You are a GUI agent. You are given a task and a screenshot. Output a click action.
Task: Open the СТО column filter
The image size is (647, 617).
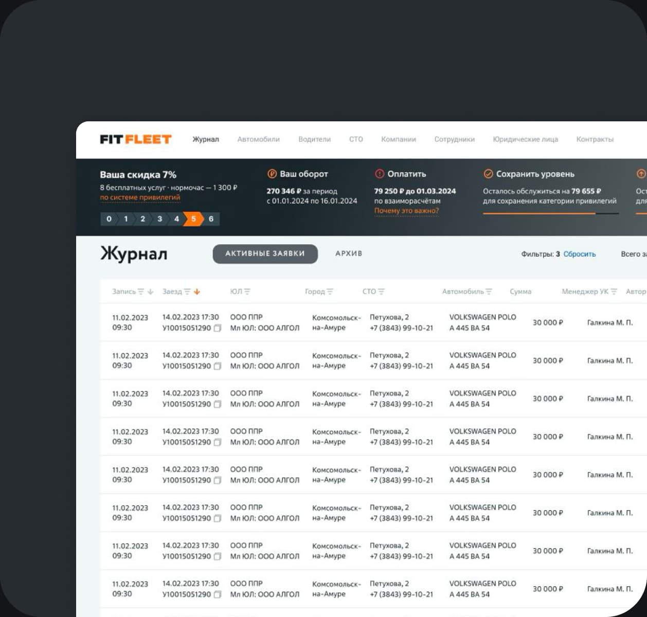pyautogui.click(x=381, y=292)
